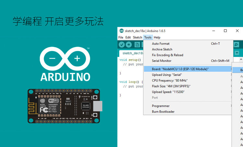Select Archive Sketch menu entry

188,49
